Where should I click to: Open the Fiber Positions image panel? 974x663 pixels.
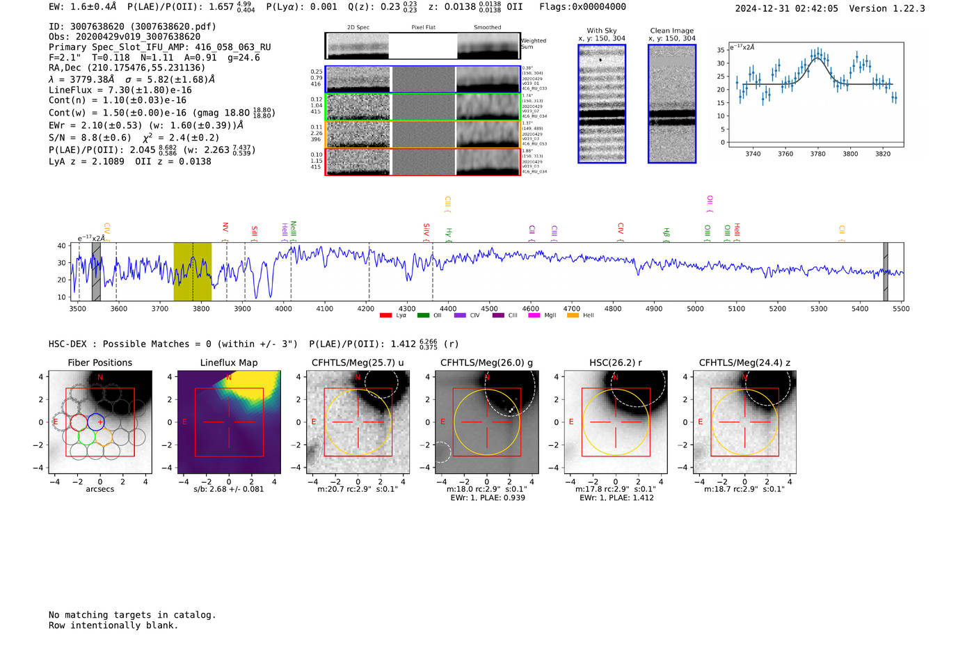tap(100, 422)
